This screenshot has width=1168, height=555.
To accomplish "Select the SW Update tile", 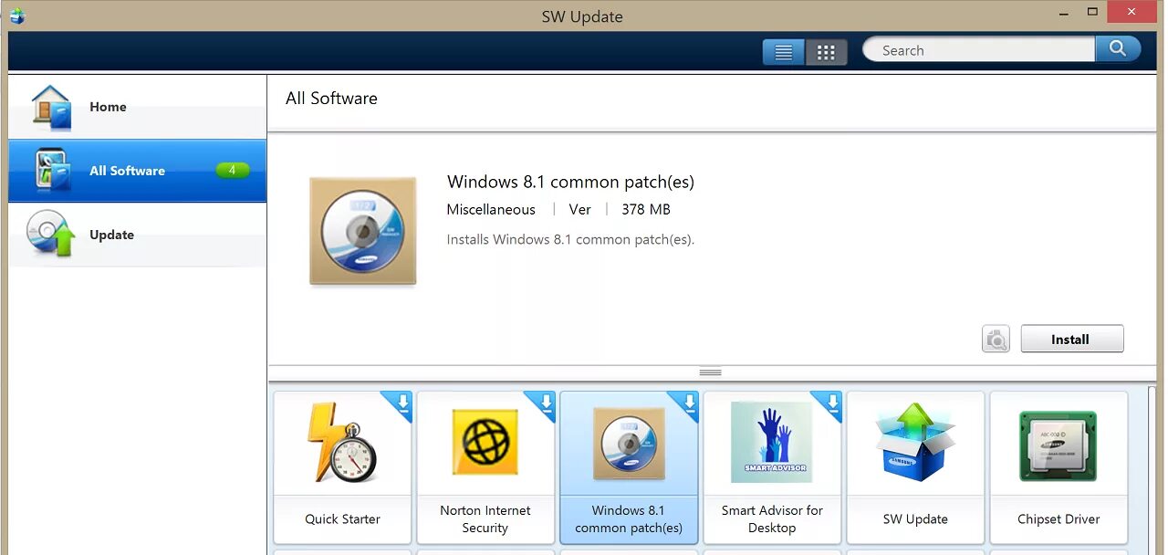I will [915, 467].
